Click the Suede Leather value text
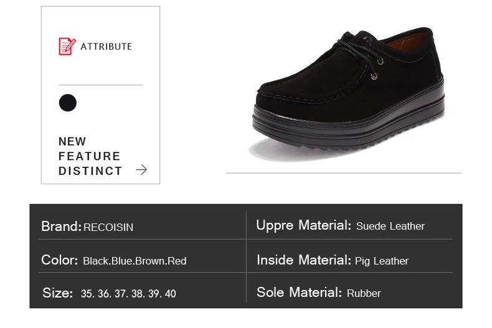 pos(390,226)
